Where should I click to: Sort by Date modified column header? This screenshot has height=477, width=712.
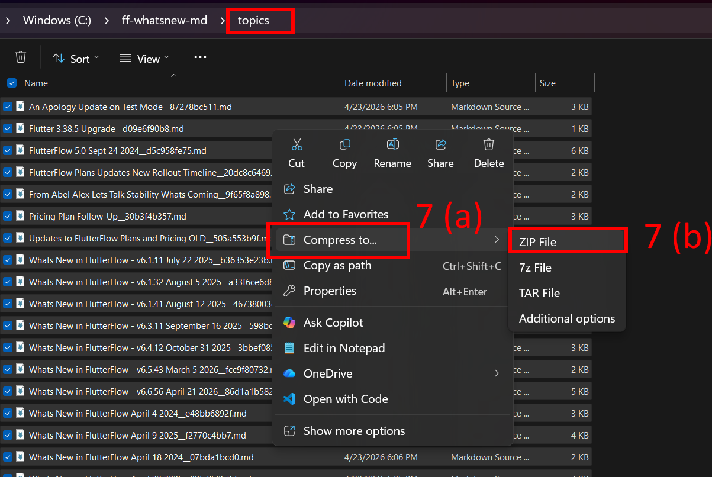coord(394,83)
